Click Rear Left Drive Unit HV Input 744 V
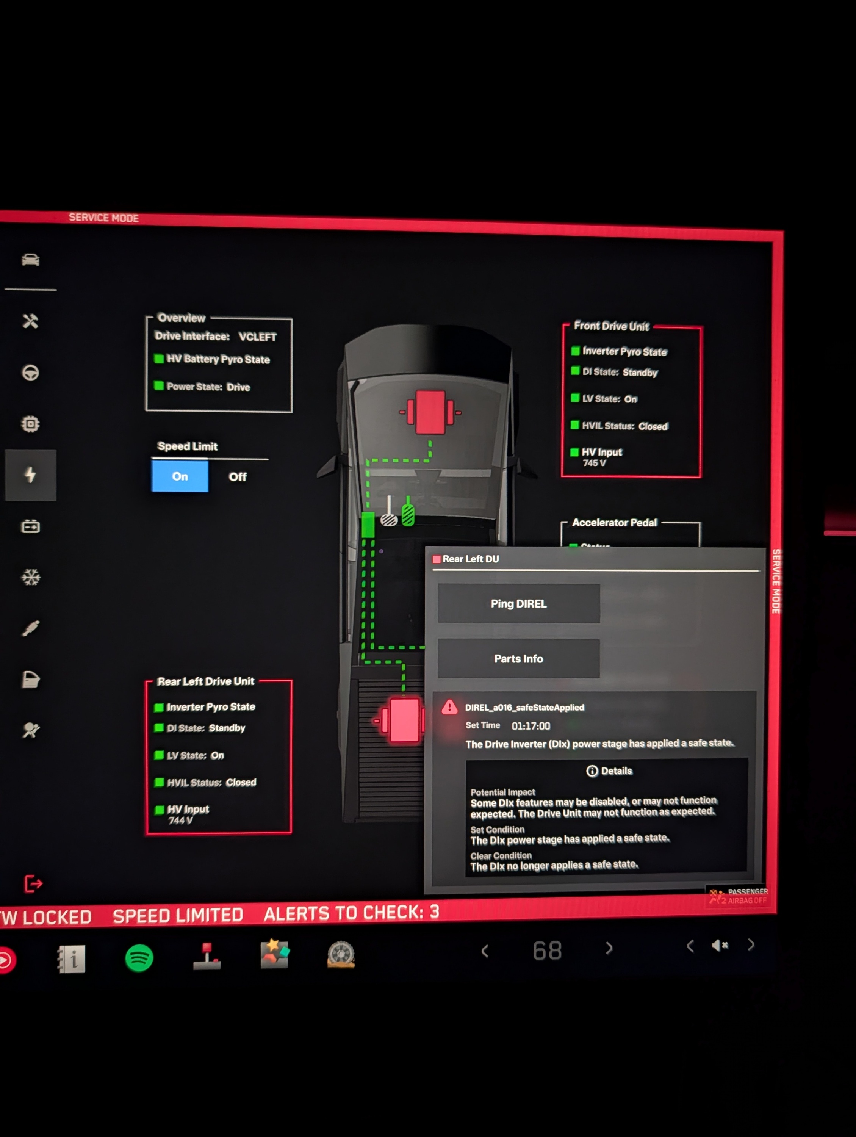This screenshot has height=1137, width=856. (x=182, y=814)
